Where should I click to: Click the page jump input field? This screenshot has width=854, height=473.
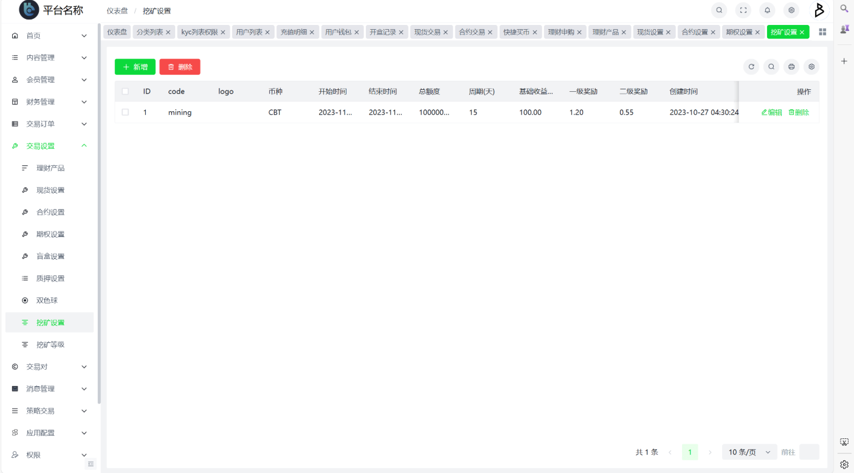(x=809, y=452)
